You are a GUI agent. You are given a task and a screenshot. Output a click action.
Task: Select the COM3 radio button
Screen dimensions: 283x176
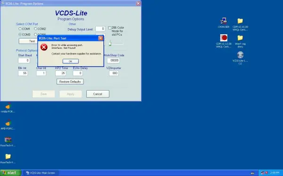[20, 34]
